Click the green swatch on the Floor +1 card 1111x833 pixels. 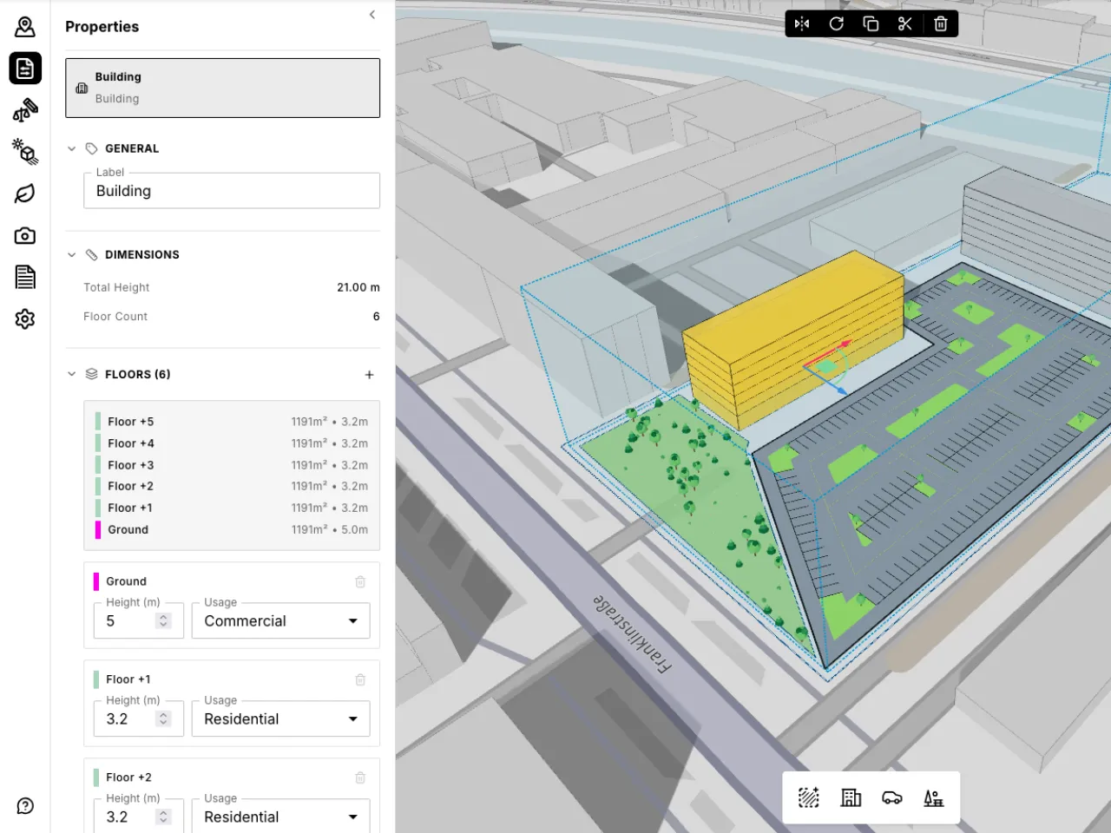[96, 679]
